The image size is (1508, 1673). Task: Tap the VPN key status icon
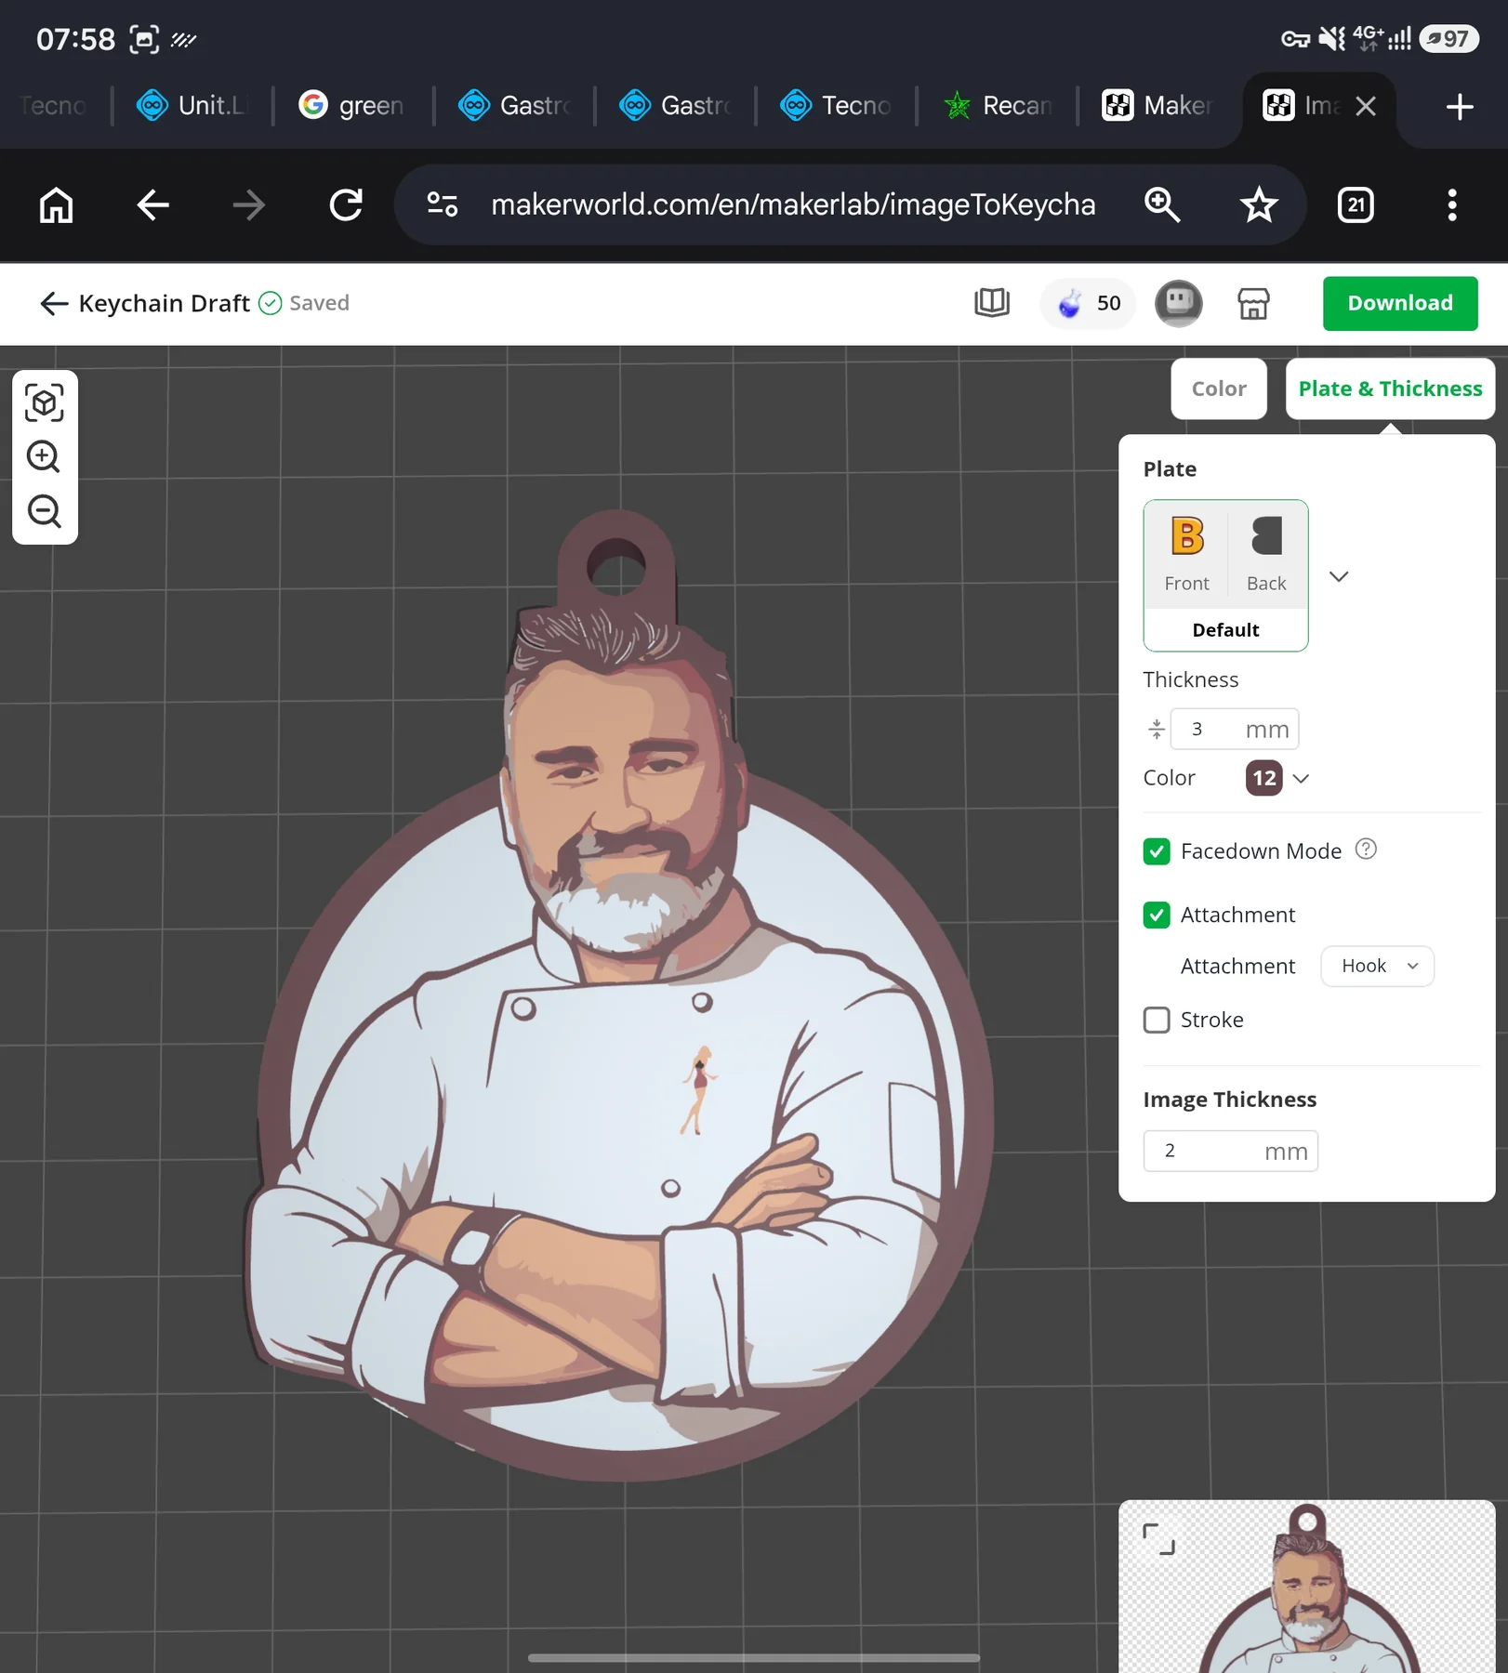1295,39
